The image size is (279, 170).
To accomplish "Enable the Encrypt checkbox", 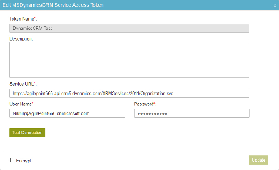I will coord(12,160).
